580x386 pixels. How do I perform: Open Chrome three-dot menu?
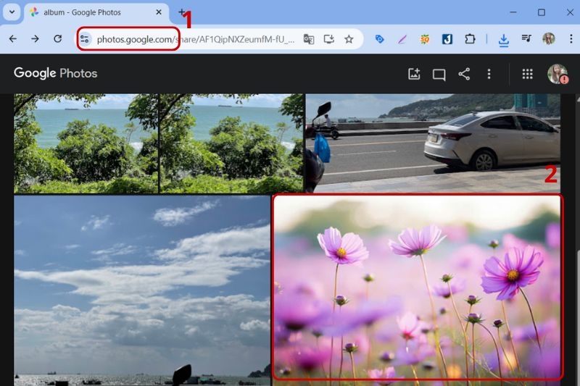coord(571,39)
